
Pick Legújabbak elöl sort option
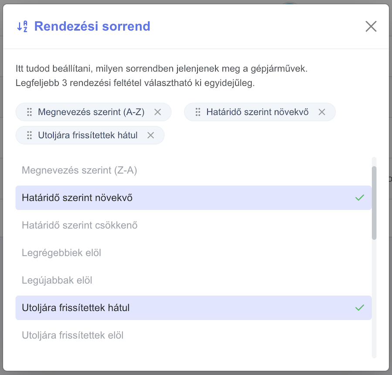(x=193, y=280)
